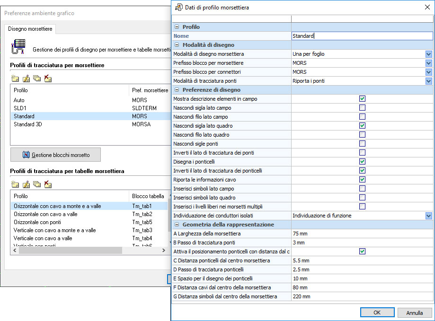Click the Annulla button
This screenshot has width=435, height=321.
(x=415, y=312)
